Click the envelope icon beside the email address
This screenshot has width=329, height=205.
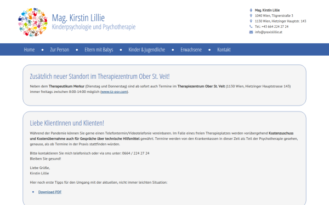[x=251, y=32]
